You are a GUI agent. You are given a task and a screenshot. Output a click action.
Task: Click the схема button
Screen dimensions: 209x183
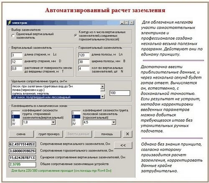[x=21, y=134]
